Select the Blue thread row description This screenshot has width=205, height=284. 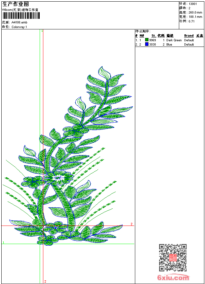[169, 45]
